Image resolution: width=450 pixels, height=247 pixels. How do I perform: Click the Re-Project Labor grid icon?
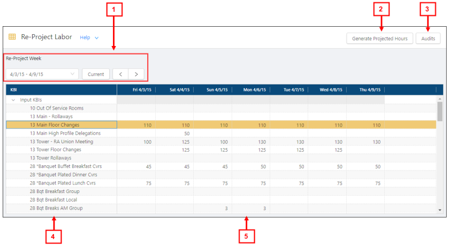[x=12, y=37]
